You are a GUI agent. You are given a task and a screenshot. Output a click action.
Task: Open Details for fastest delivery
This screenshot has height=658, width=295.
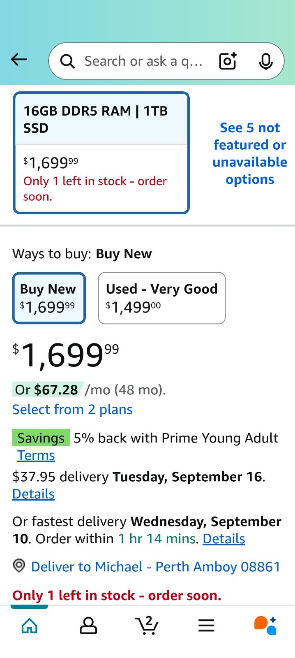tap(224, 539)
